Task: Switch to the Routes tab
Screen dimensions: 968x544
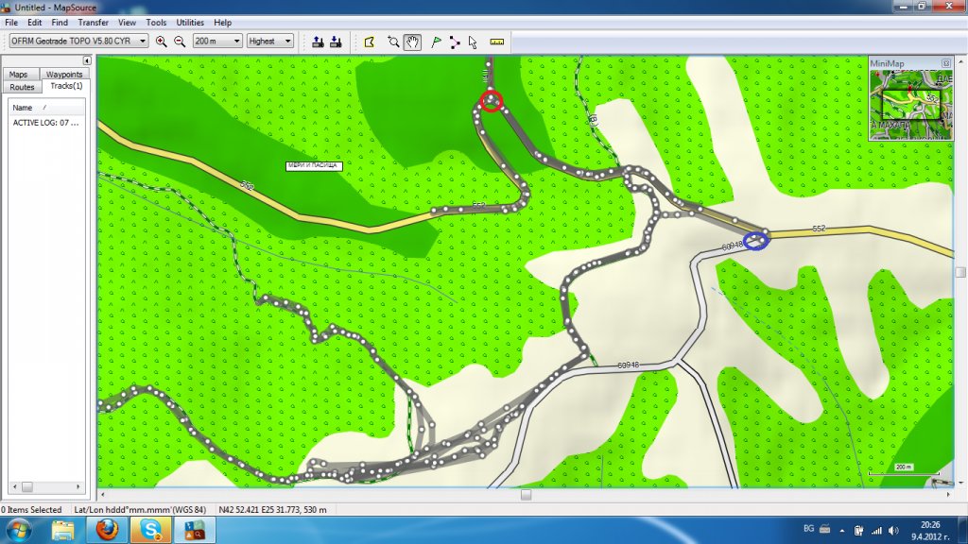Action: coord(23,87)
